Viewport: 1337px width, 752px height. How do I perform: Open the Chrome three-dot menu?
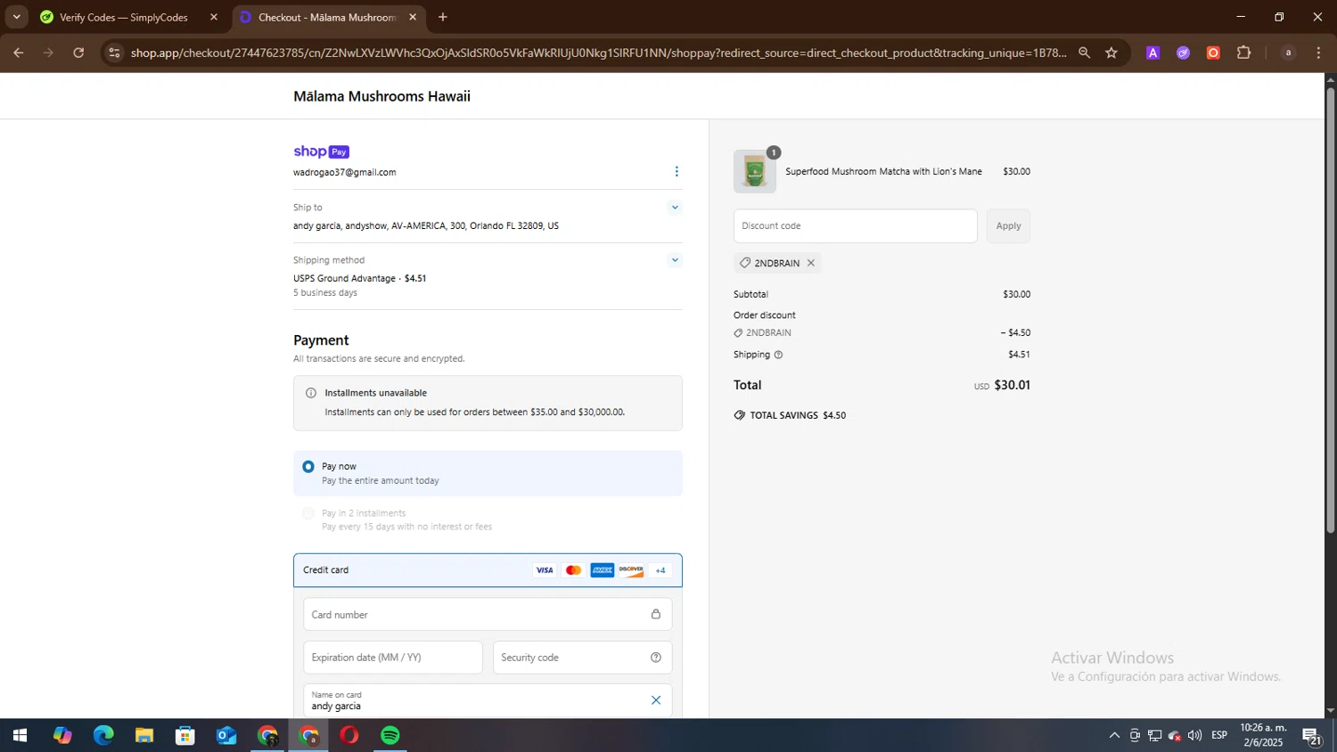click(1318, 53)
